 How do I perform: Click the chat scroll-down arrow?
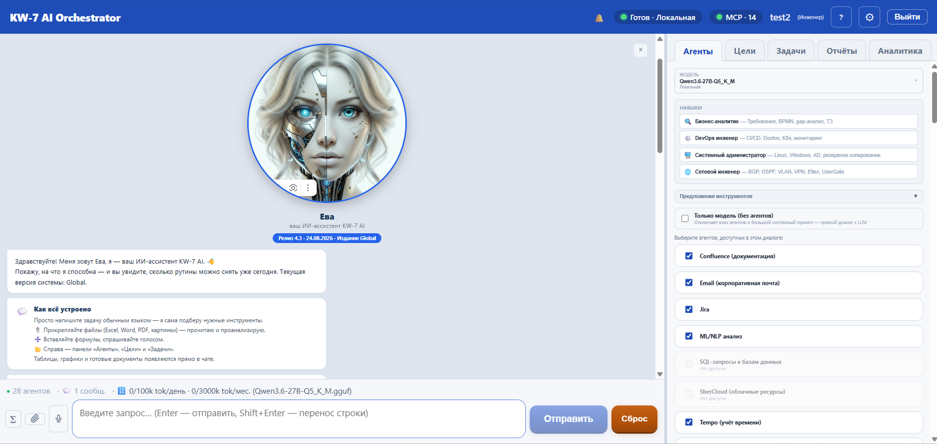(x=660, y=375)
